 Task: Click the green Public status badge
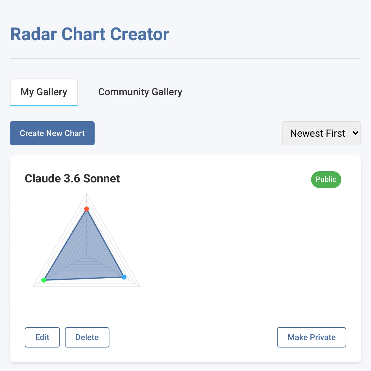point(326,180)
